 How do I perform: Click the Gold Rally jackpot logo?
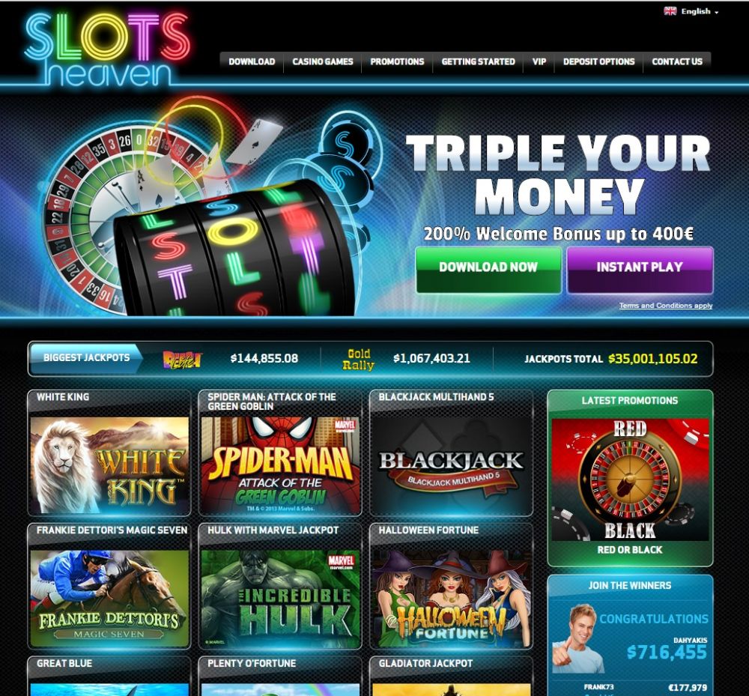pos(358,359)
